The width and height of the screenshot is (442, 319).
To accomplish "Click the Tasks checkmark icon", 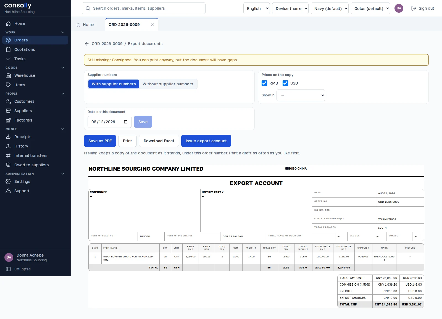I will click(x=8, y=59).
